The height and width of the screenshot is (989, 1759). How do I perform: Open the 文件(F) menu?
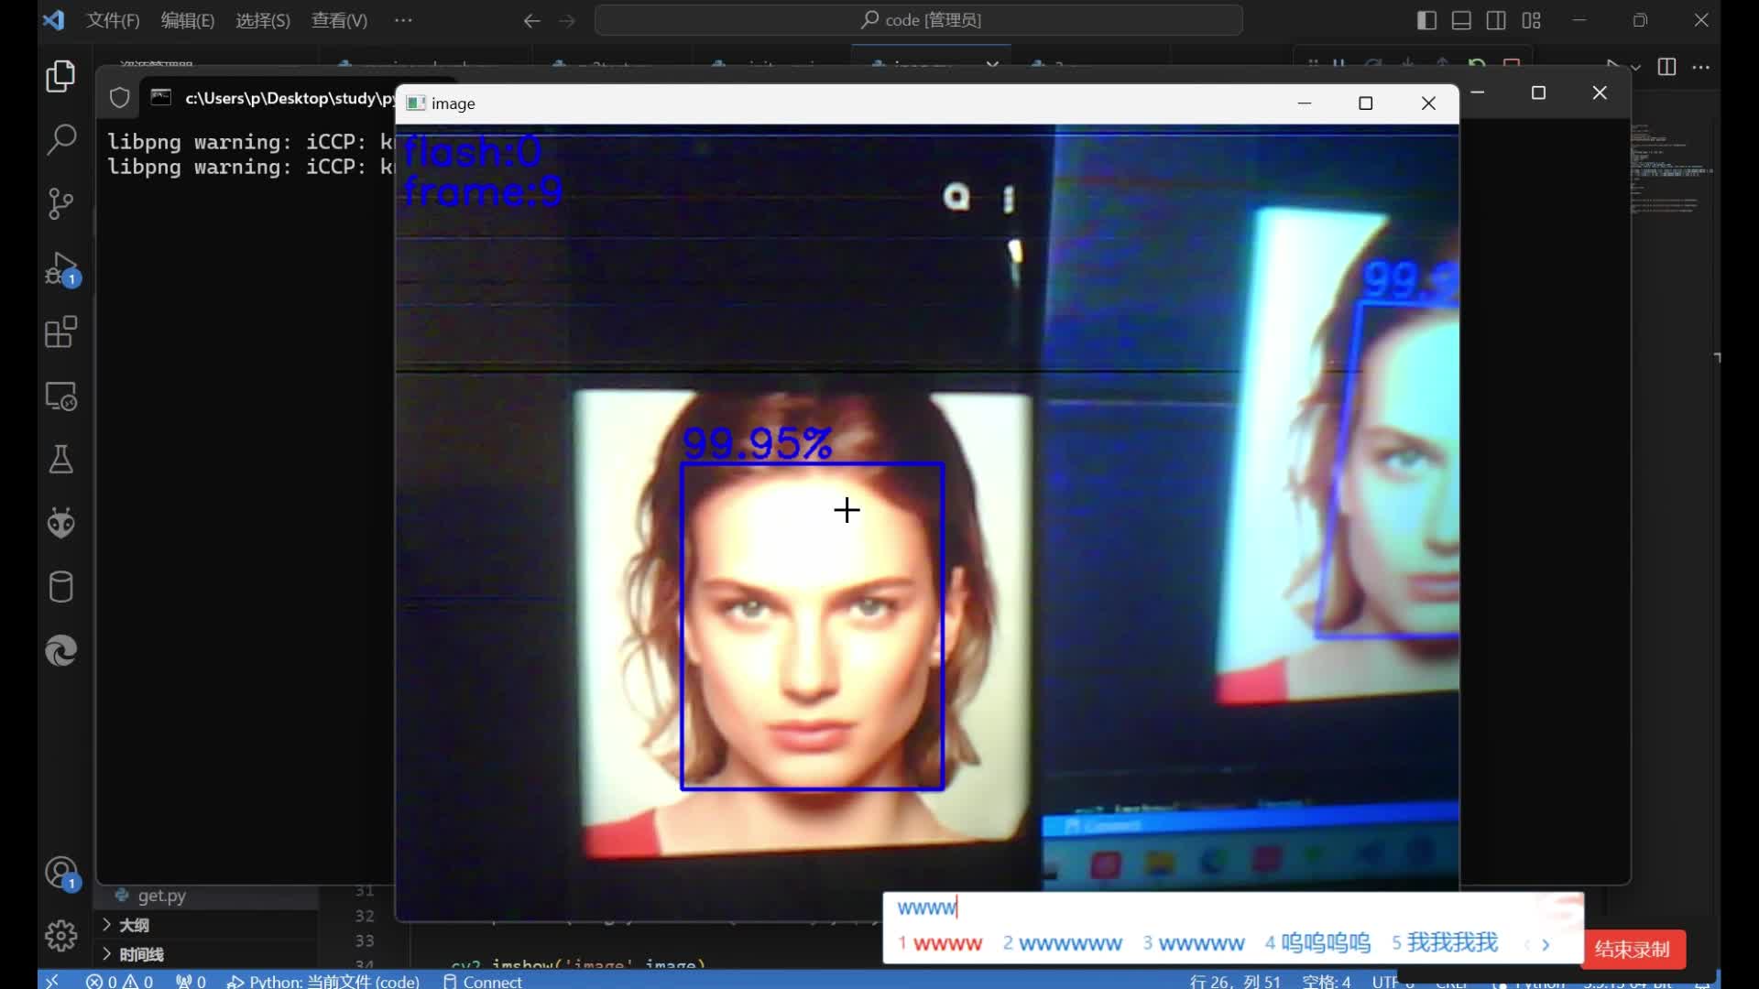113,20
